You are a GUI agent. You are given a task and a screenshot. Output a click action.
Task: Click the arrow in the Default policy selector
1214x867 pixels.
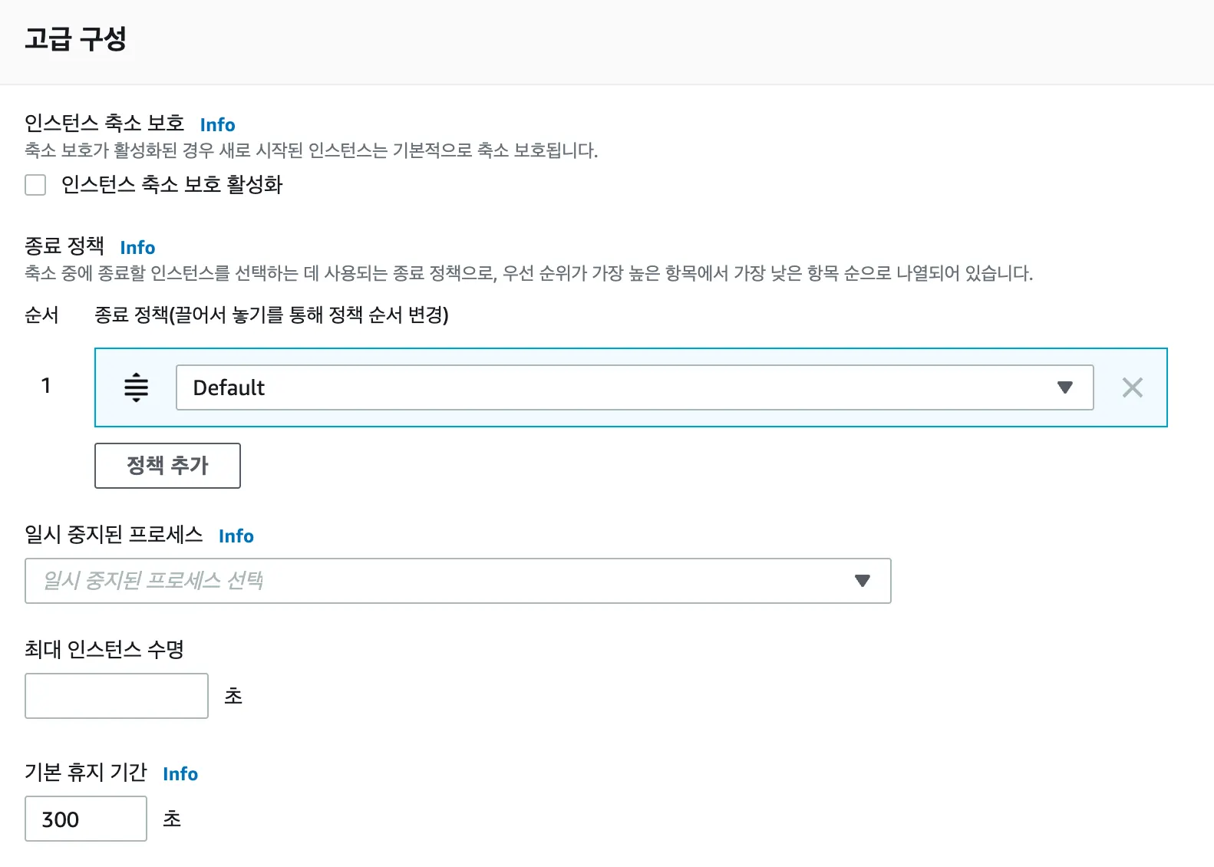tap(1064, 387)
